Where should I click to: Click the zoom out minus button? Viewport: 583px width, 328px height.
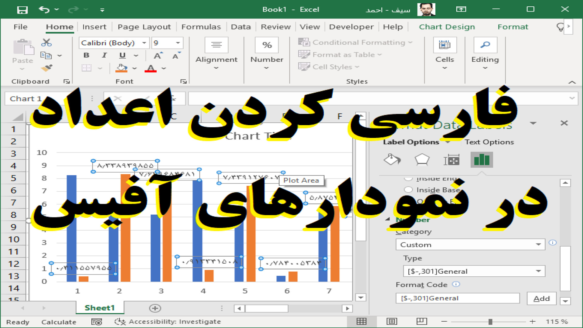pyautogui.click(x=444, y=321)
